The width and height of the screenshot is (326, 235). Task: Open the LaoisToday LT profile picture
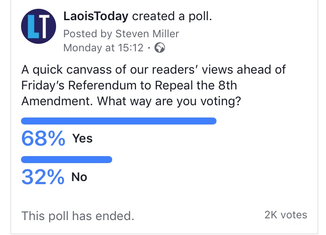tap(39, 26)
